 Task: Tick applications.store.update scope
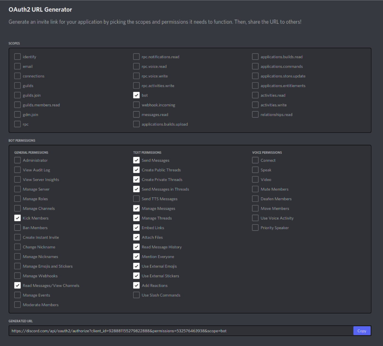(x=255, y=76)
